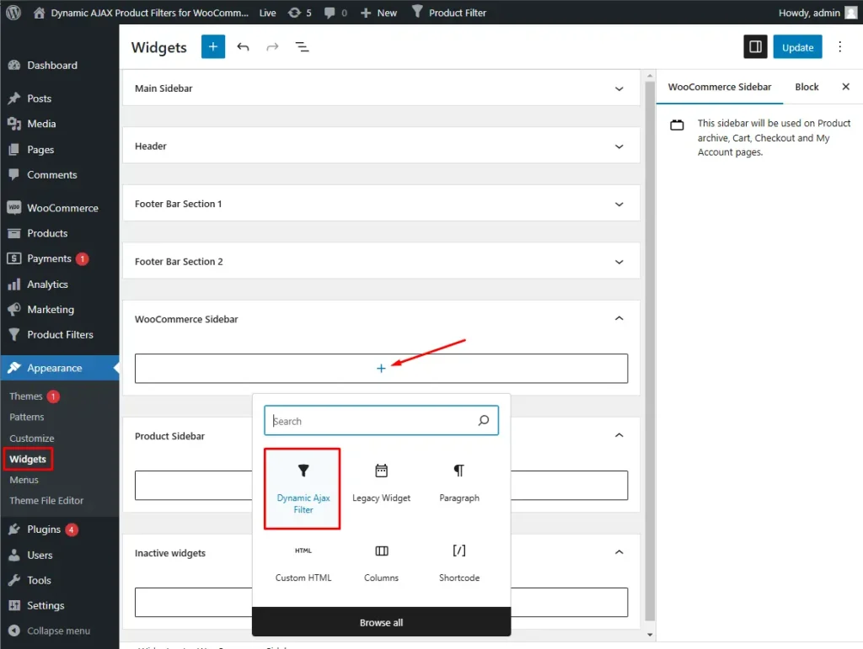Open the updates counter showing 5
This screenshot has width=863, height=649.
click(300, 12)
